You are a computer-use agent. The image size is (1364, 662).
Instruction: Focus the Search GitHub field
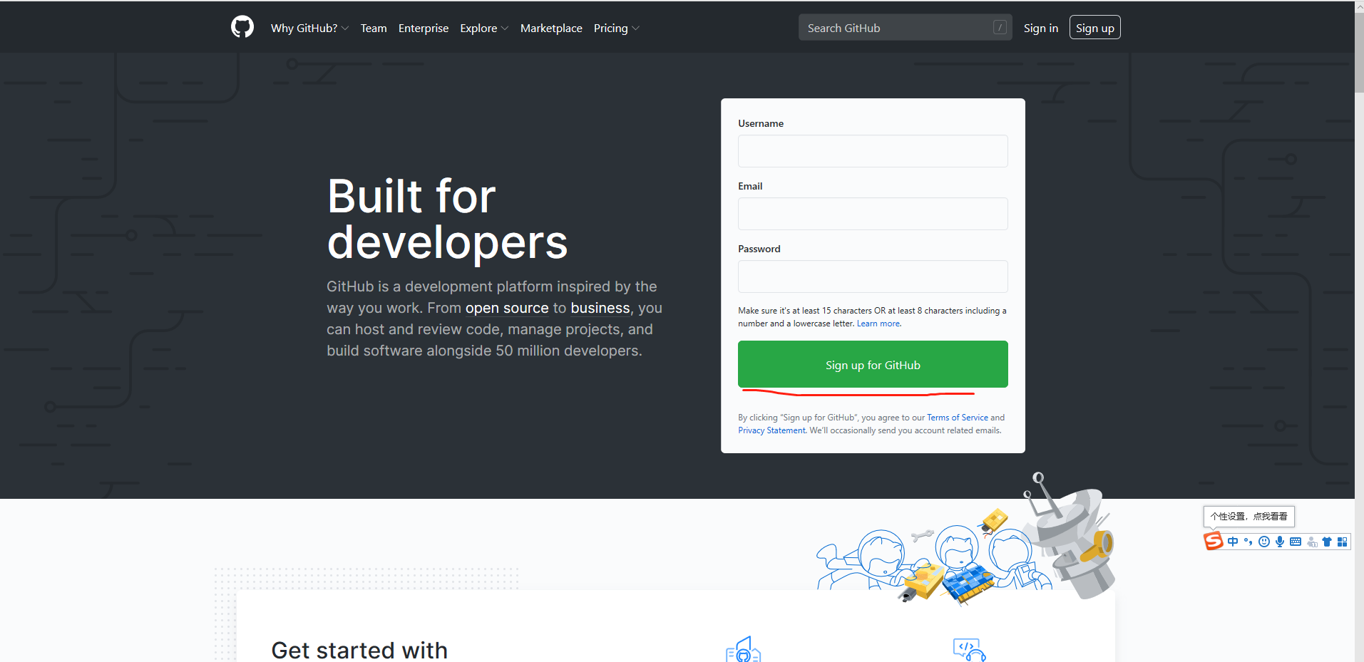tap(905, 27)
